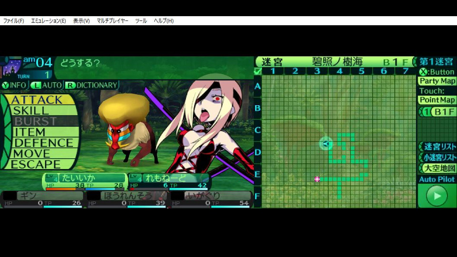Click map row header A
Viewport: 457px width, 257px height.
click(x=258, y=86)
